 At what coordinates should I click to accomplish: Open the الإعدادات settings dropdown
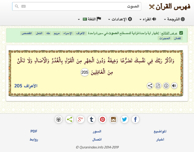point(120,19)
